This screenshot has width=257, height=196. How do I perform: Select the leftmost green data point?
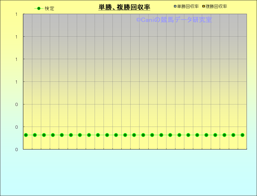(26, 135)
